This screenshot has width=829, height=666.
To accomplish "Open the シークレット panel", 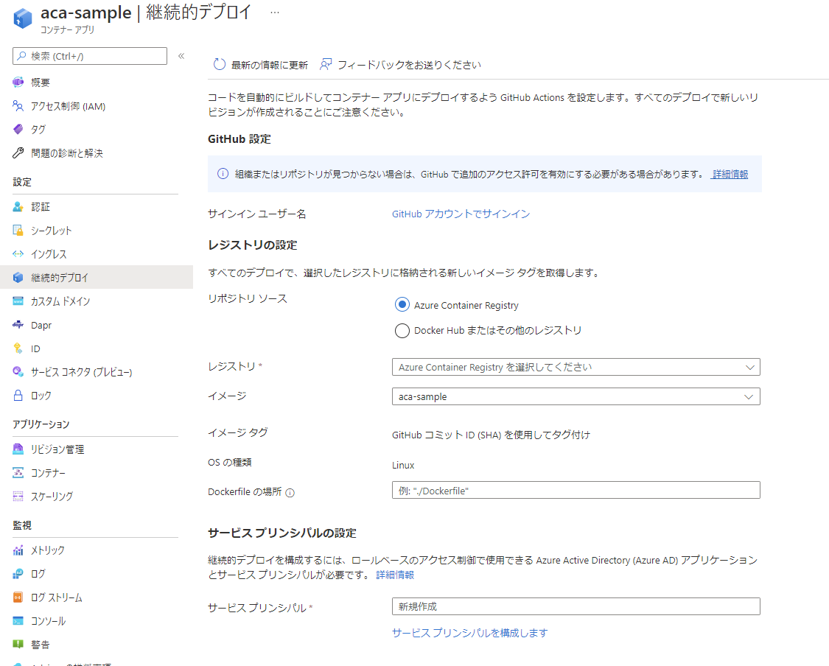I will click(x=46, y=230).
